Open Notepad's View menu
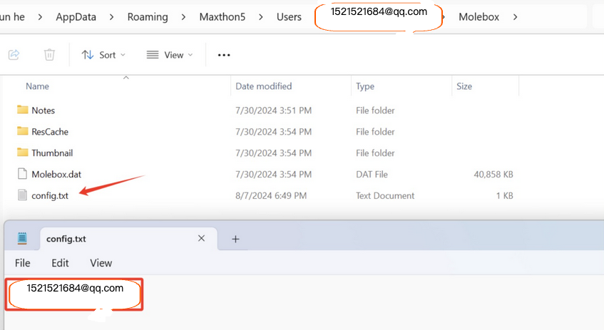This screenshot has width=604, height=330. coord(101,263)
